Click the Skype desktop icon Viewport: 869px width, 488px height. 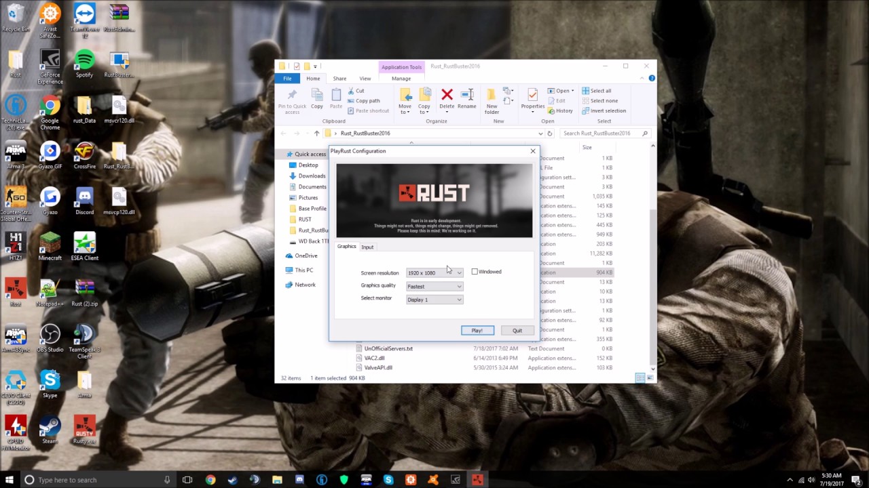[x=50, y=384]
